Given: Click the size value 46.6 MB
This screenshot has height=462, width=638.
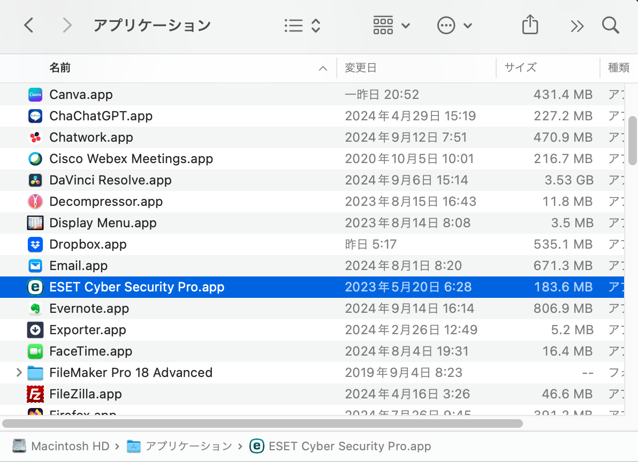Looking at the screenshot, I should pyautogui.click(x=567, y=394).
